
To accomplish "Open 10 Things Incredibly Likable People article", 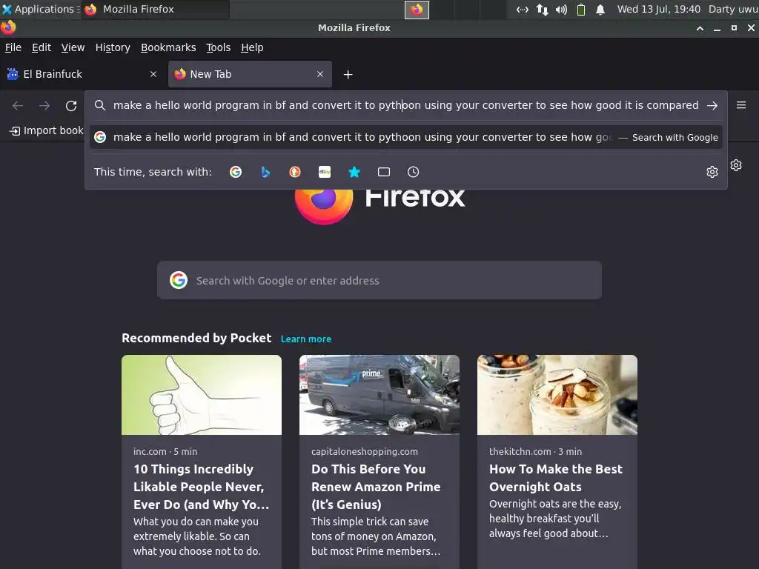I will (201, 487).
